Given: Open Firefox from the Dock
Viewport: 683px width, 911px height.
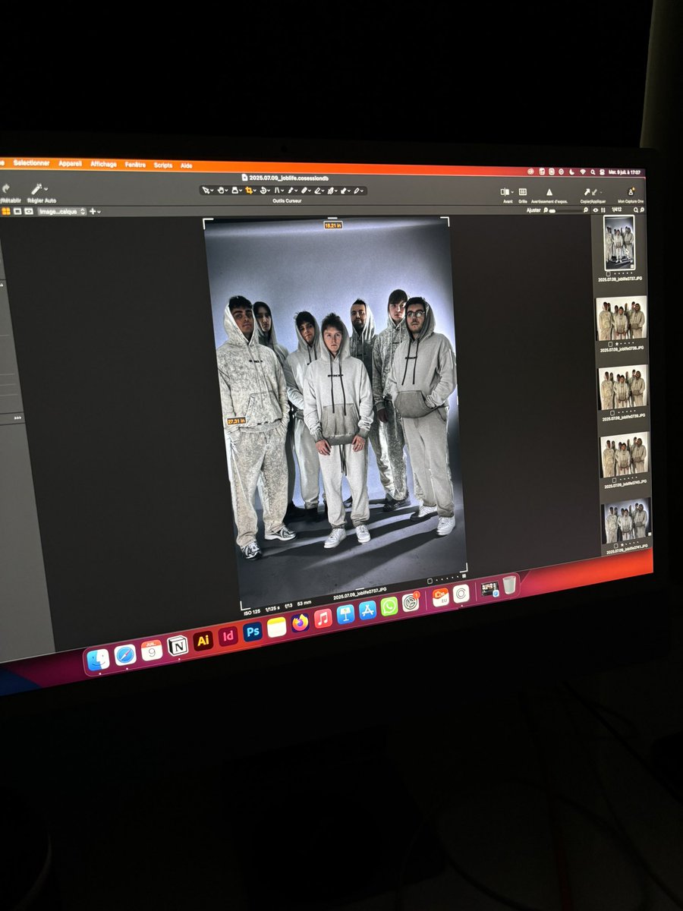Looking at the screenshot, I should pos(301,623).
